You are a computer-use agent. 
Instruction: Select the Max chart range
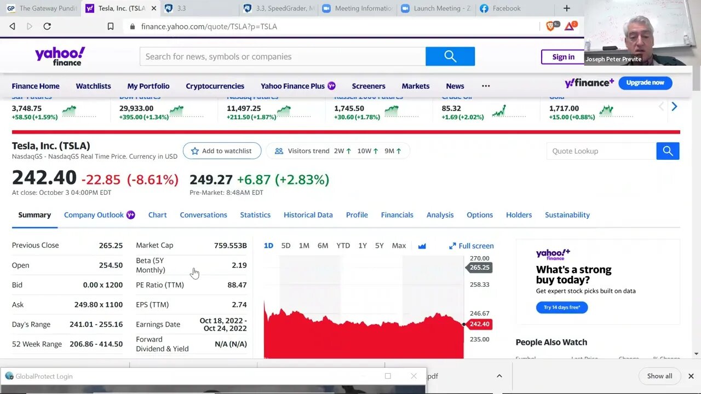click(399, 246)
